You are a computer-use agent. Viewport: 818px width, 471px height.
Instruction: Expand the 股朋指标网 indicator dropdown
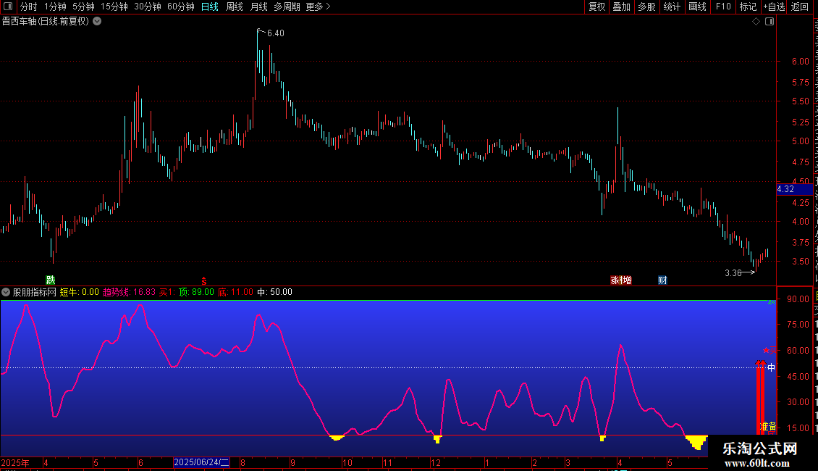(6, 292)
